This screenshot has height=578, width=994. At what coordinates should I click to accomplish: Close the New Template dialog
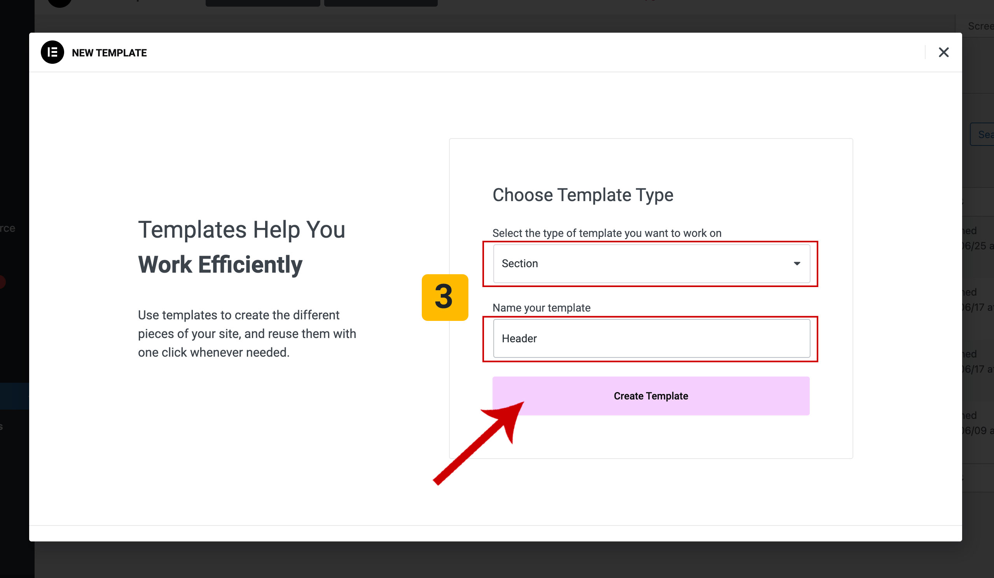pos(943,52)
